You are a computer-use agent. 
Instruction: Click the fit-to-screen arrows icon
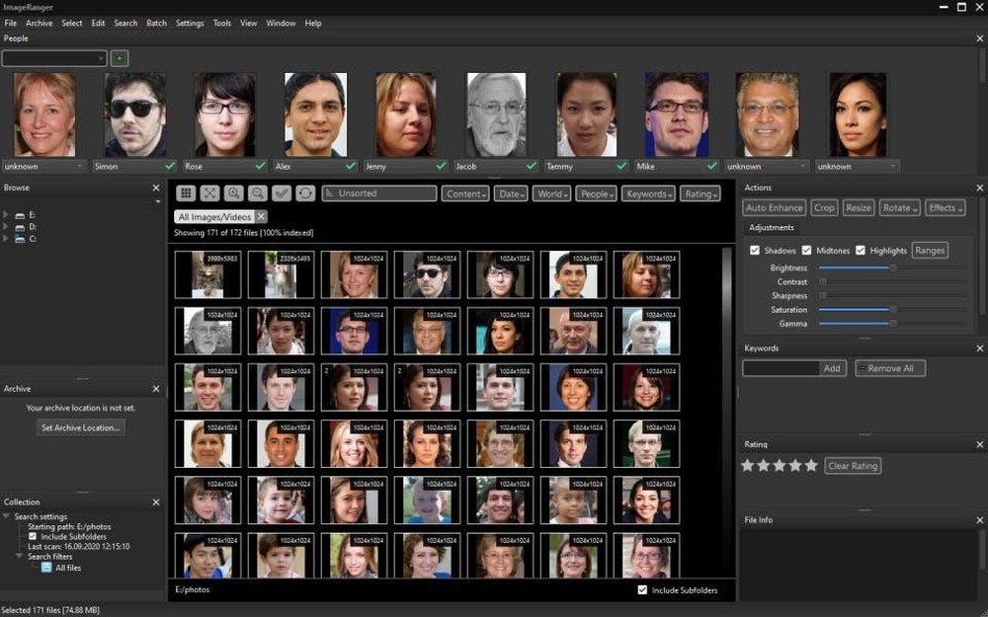pyautogui.click(x=210, y=193)
